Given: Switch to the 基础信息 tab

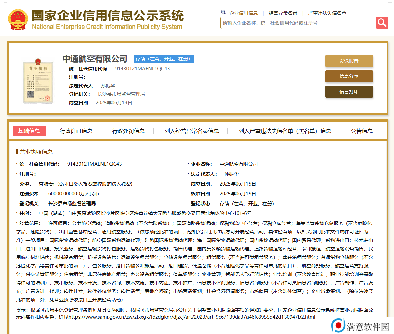Looking at the screenshot, I should [x=29, y=131].
